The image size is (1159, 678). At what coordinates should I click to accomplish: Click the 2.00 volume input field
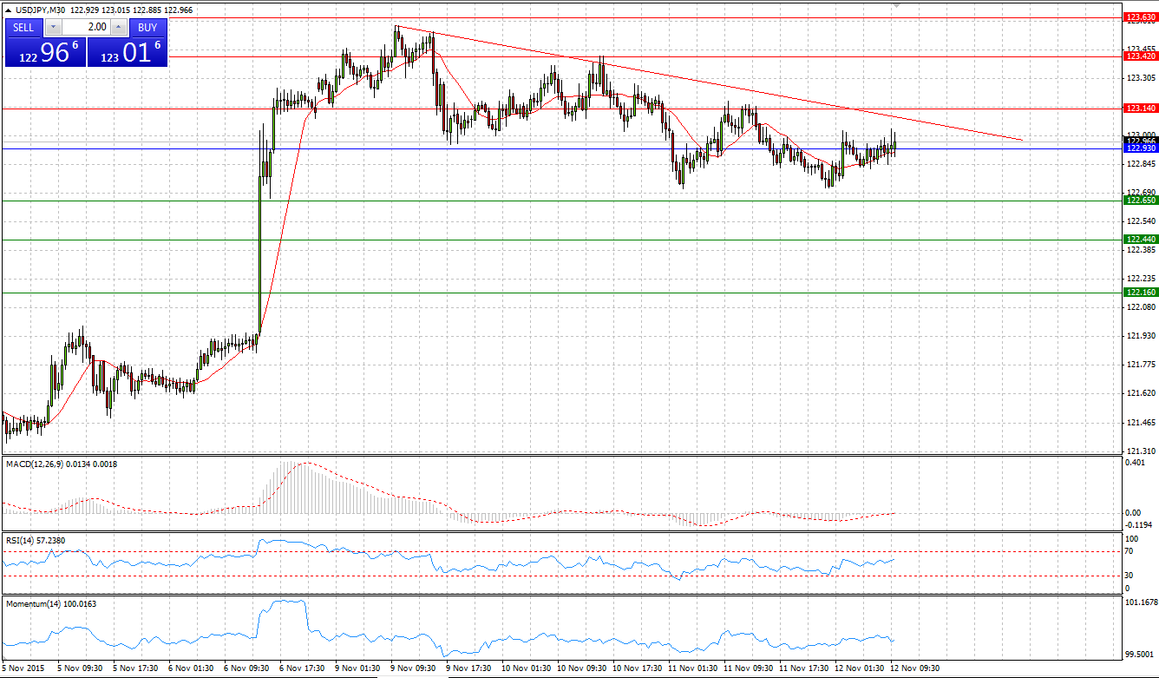[x=85, y=27]
